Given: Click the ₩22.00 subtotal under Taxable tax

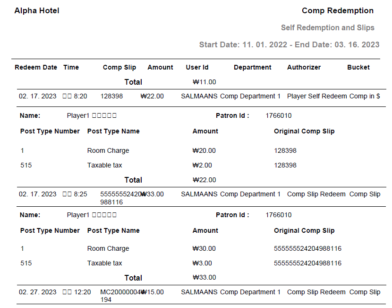Looking at the screenshot, I should [204, 180].
